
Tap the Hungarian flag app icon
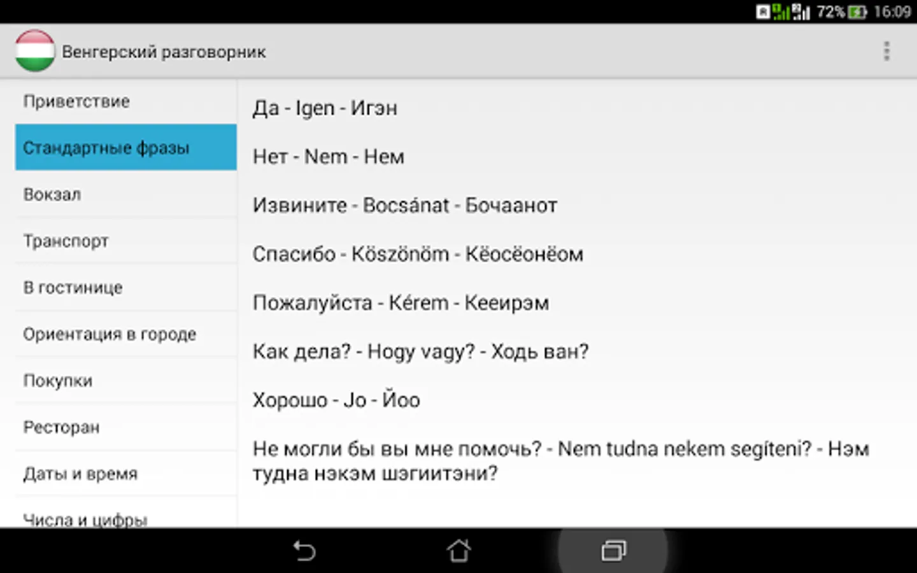click(35, 51)
